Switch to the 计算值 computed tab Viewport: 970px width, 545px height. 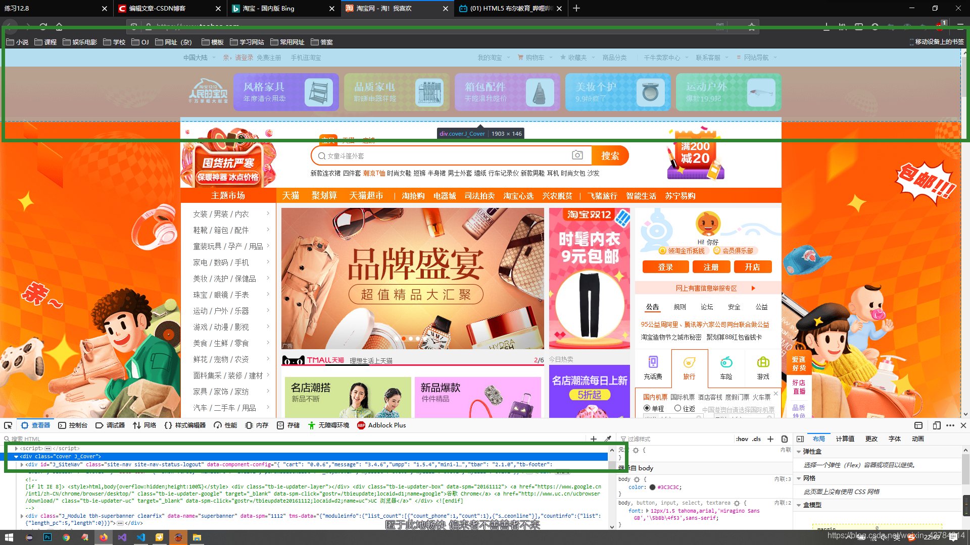(845, 439)
